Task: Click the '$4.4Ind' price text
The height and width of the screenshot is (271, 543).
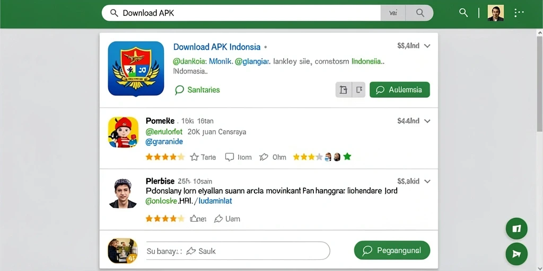Action: [409, 121]
